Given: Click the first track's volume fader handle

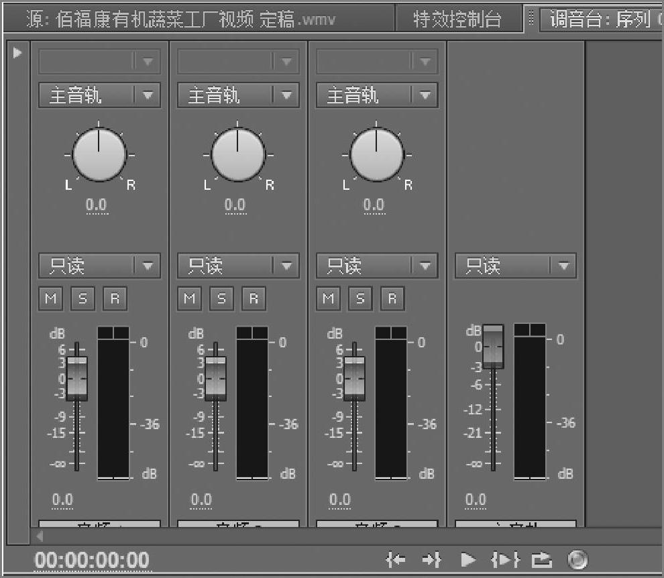Looking at the screenshot, I should (77, 379).
